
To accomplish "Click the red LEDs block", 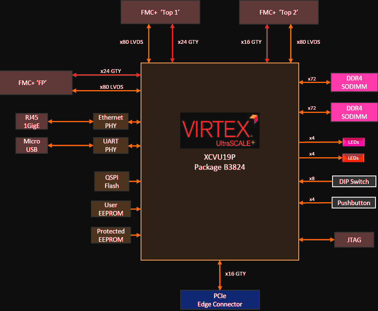I will click(353, 158).
